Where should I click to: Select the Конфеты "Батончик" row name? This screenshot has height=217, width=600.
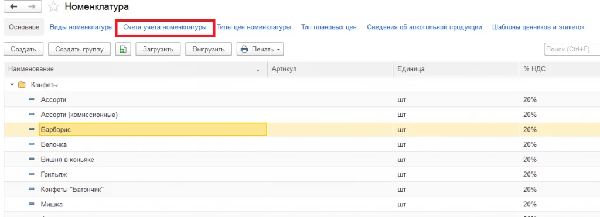[72, 190]
